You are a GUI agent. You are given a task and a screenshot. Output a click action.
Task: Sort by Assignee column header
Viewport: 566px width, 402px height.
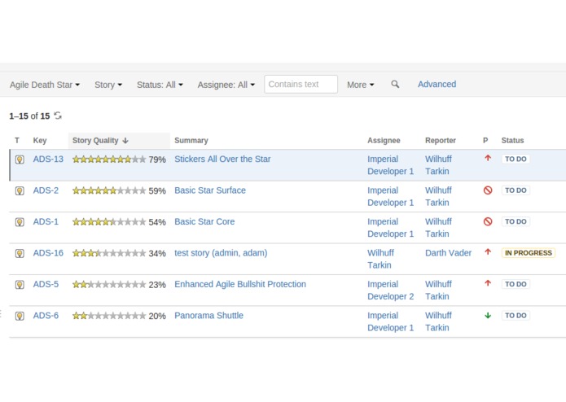point(384,141)
